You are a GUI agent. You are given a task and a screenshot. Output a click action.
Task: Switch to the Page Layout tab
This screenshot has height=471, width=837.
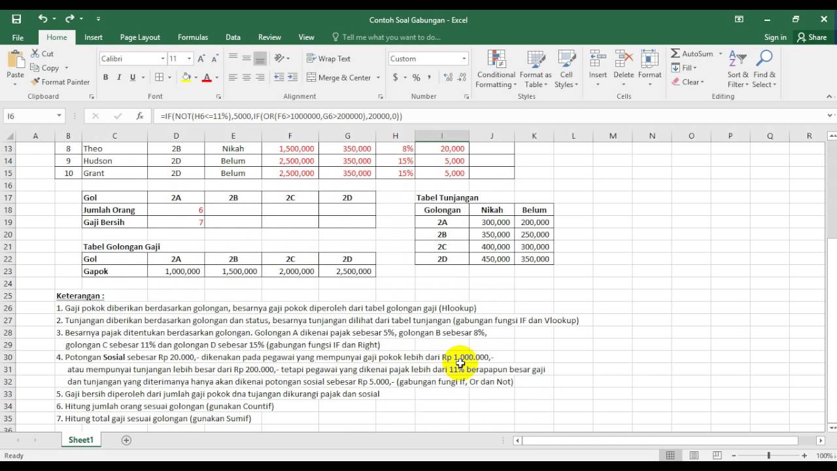coord(140,37)
